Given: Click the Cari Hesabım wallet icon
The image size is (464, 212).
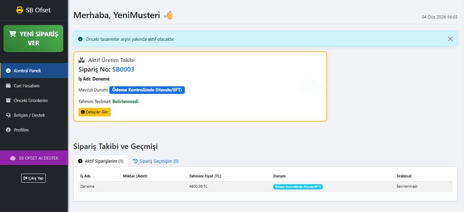Looking at the screenshot, I should (8, 85).
